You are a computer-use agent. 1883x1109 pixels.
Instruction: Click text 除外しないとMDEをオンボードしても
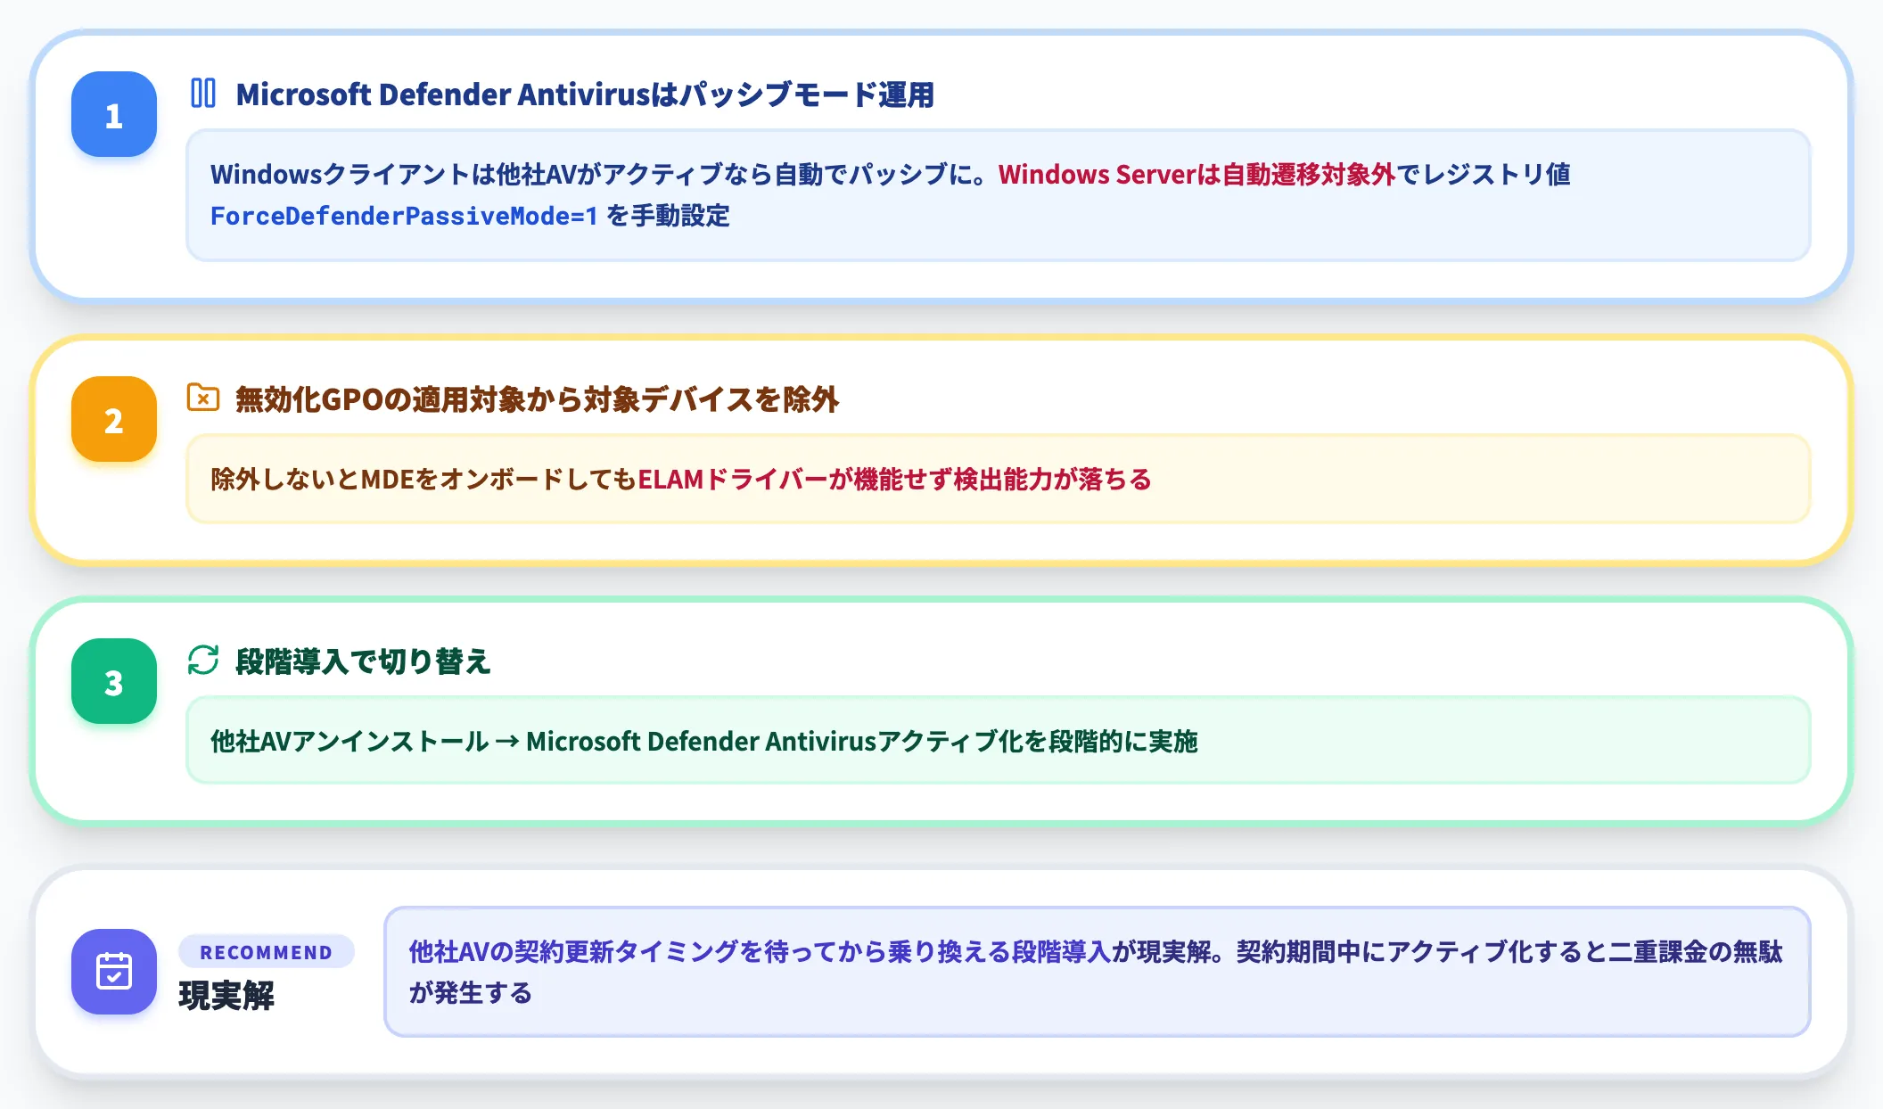(423, 479)
